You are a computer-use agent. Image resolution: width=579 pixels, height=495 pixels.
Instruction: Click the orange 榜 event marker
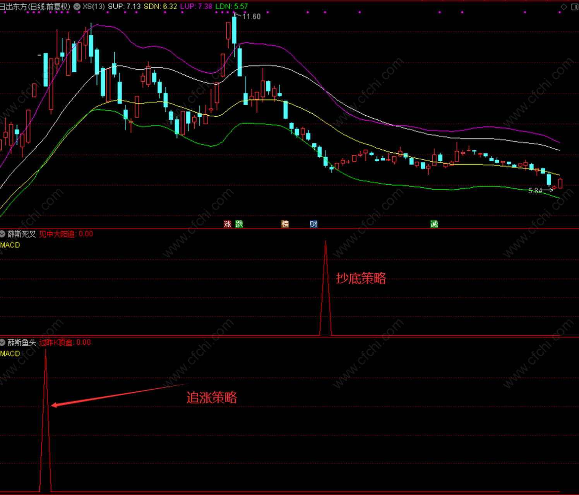285,224
